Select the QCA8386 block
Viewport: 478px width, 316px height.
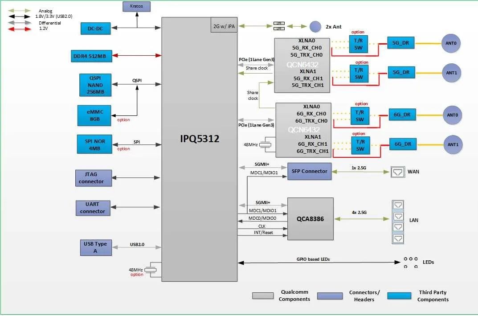[x=310, y=219]
